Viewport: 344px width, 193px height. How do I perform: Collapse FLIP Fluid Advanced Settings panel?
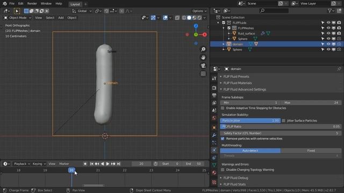point(245,90)
